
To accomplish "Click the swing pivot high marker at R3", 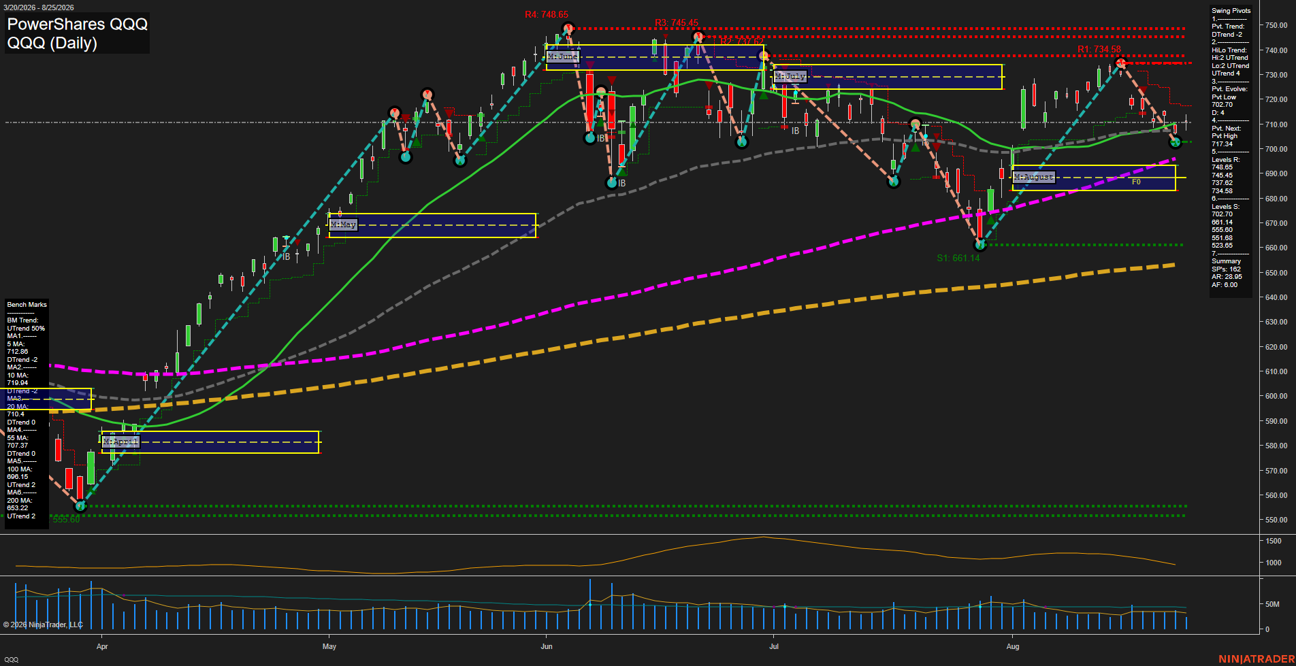I will pyautogui.click(x=698, y=37).
